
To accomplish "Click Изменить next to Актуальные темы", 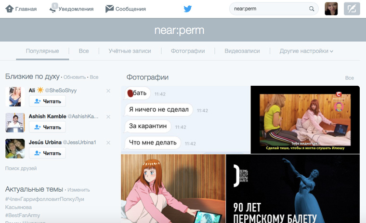I will click(78, 190).
